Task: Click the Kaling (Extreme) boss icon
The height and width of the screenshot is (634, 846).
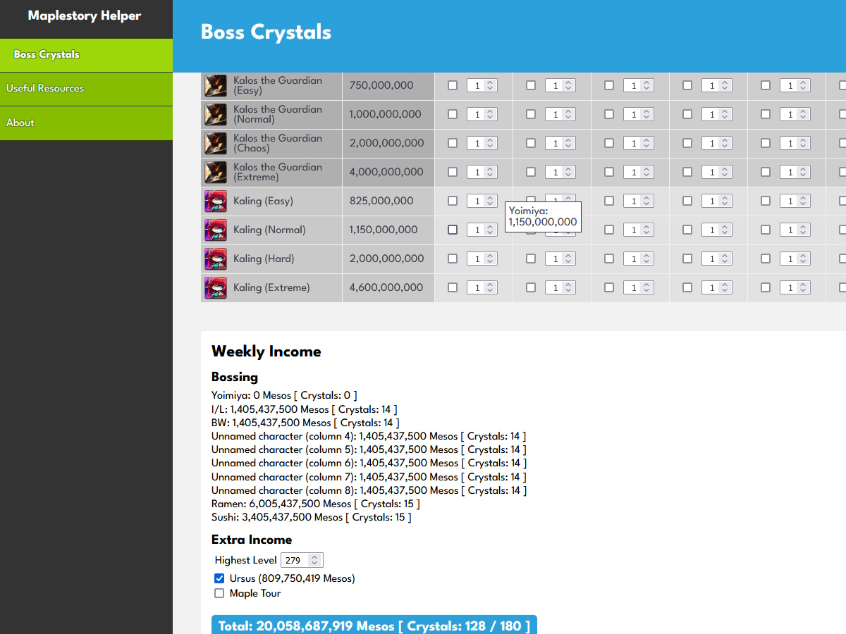Action: (216, 288)
